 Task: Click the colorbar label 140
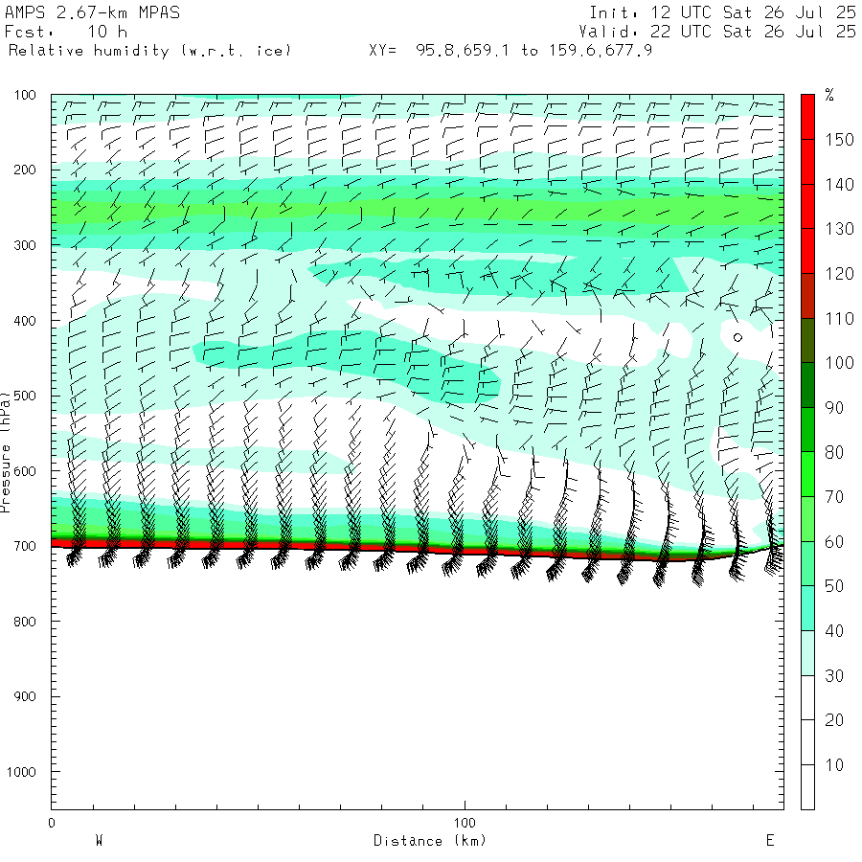click(839, 185)
